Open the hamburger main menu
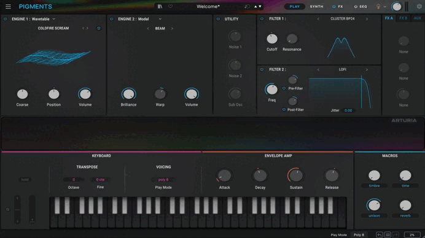The image size is (425, 238). (x=8, y=6)
